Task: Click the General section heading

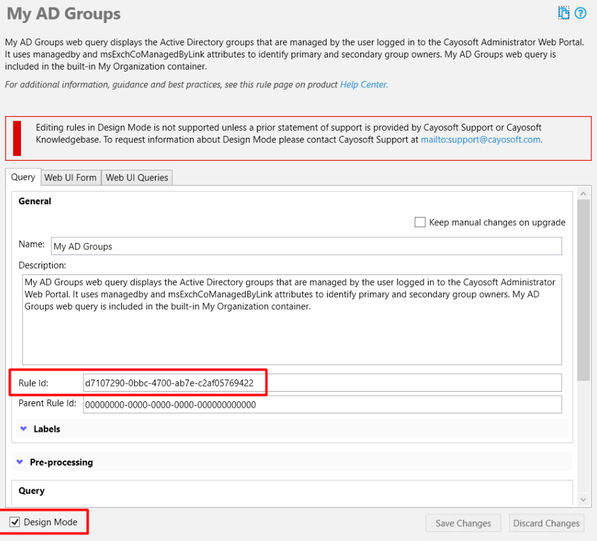Action: (x=34, y=201)
